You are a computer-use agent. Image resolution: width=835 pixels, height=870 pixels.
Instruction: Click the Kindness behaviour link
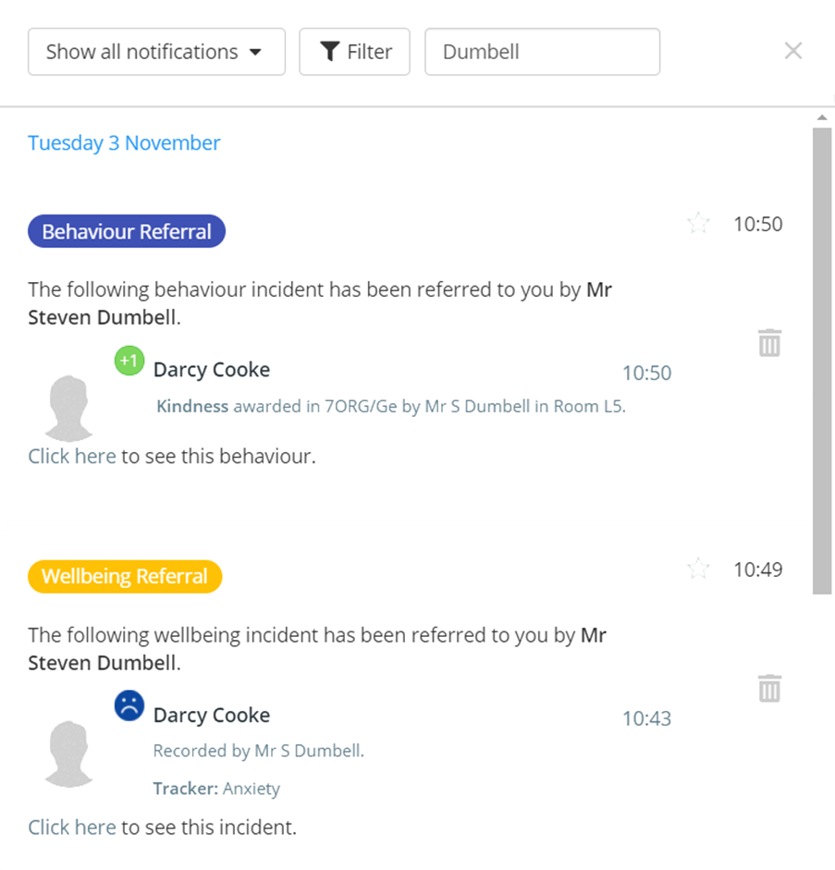click(190, 406)
